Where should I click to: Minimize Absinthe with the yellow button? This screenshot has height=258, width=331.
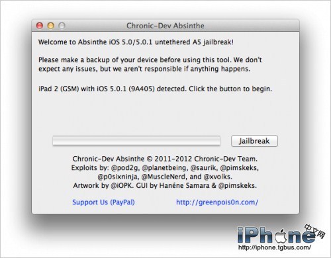coord(51,26)
